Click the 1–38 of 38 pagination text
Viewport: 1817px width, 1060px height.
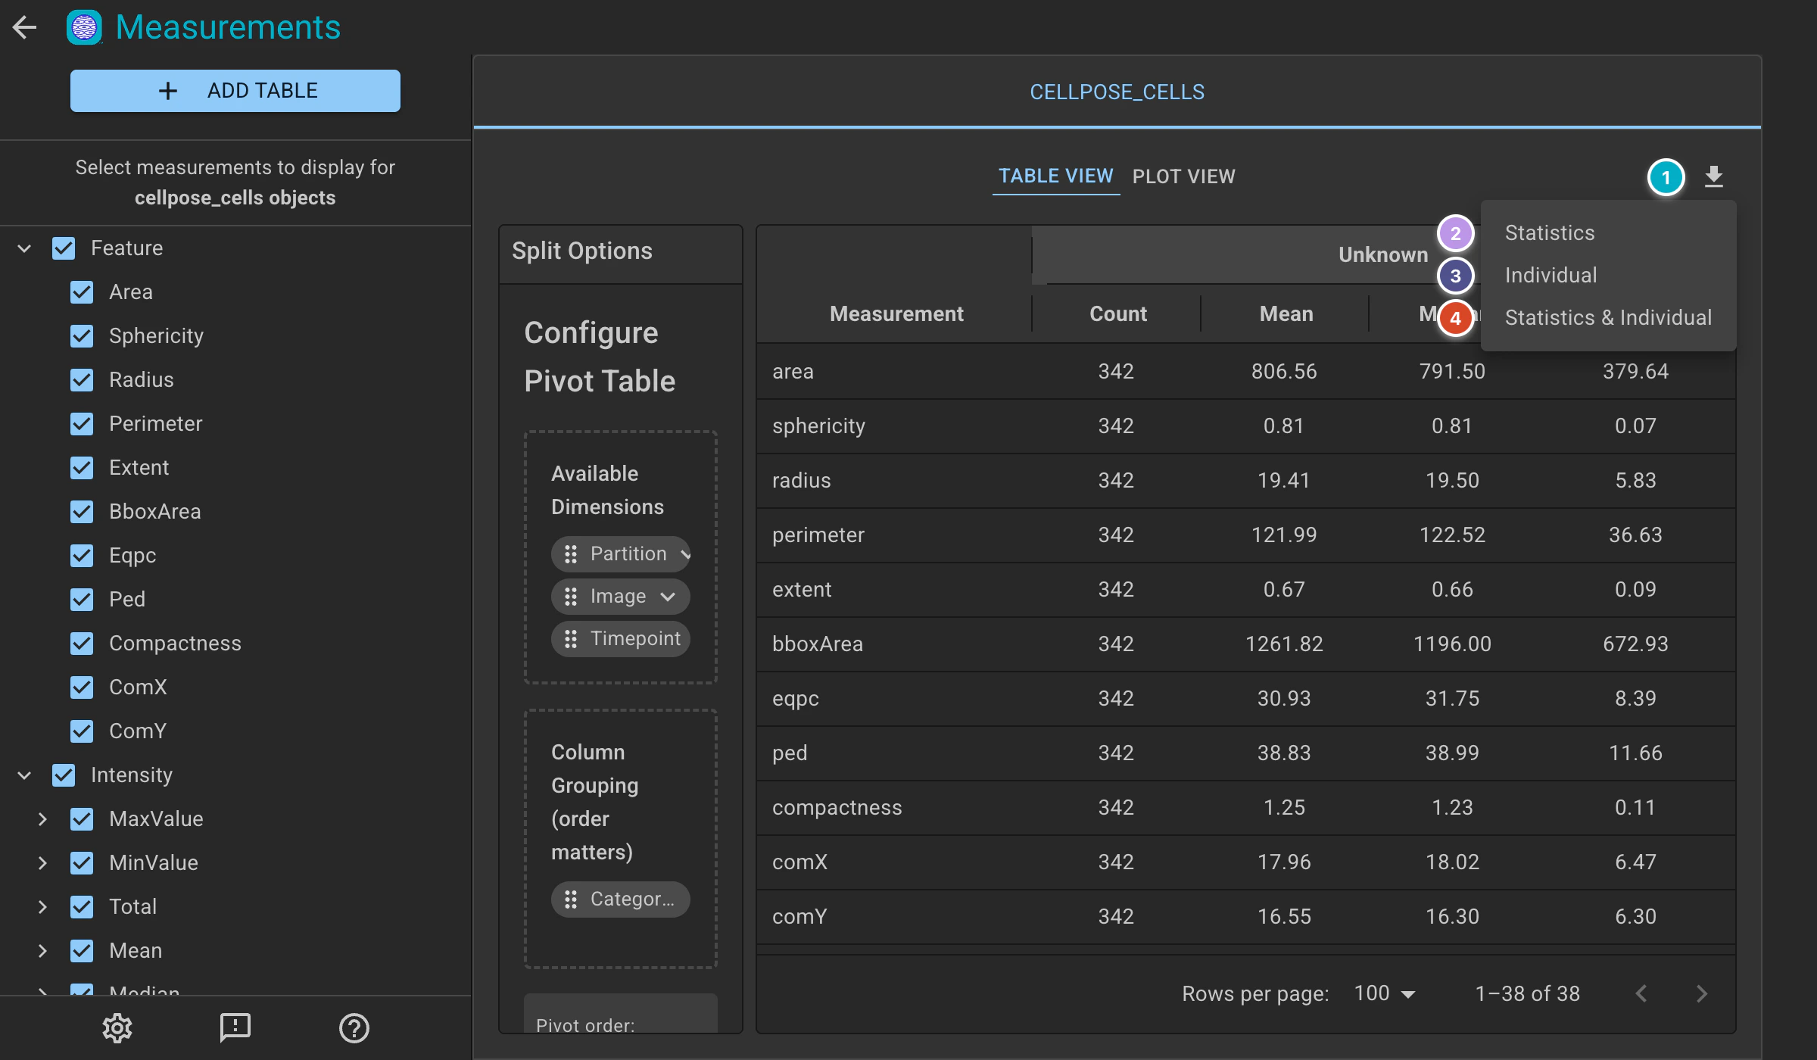(1528, 993)
